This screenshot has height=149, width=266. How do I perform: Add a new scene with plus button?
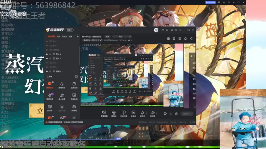78,36
